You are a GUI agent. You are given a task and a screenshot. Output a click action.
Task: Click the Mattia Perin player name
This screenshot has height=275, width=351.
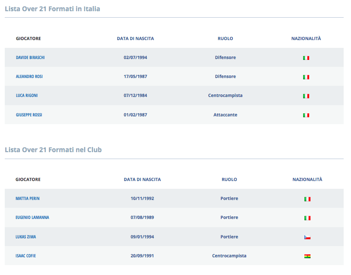click(x=28, y=199)
